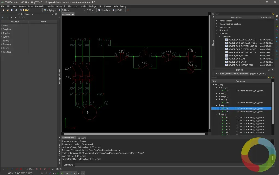Open the Modify menu
Screen dimensions: 279x175
pos(50,7)
